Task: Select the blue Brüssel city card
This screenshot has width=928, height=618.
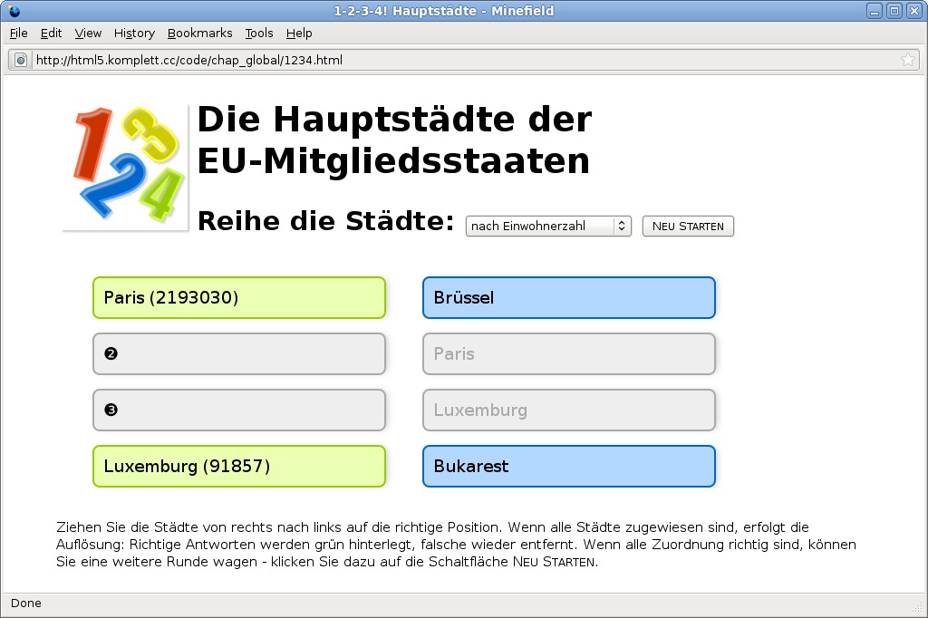Action: pyautogui.click(x=569, y=298)
